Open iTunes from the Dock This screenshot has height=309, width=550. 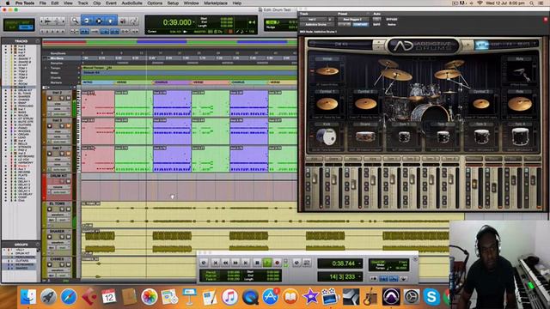(229, 297)
